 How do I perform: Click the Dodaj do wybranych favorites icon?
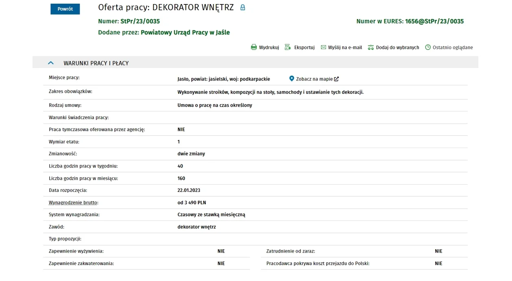371,47
